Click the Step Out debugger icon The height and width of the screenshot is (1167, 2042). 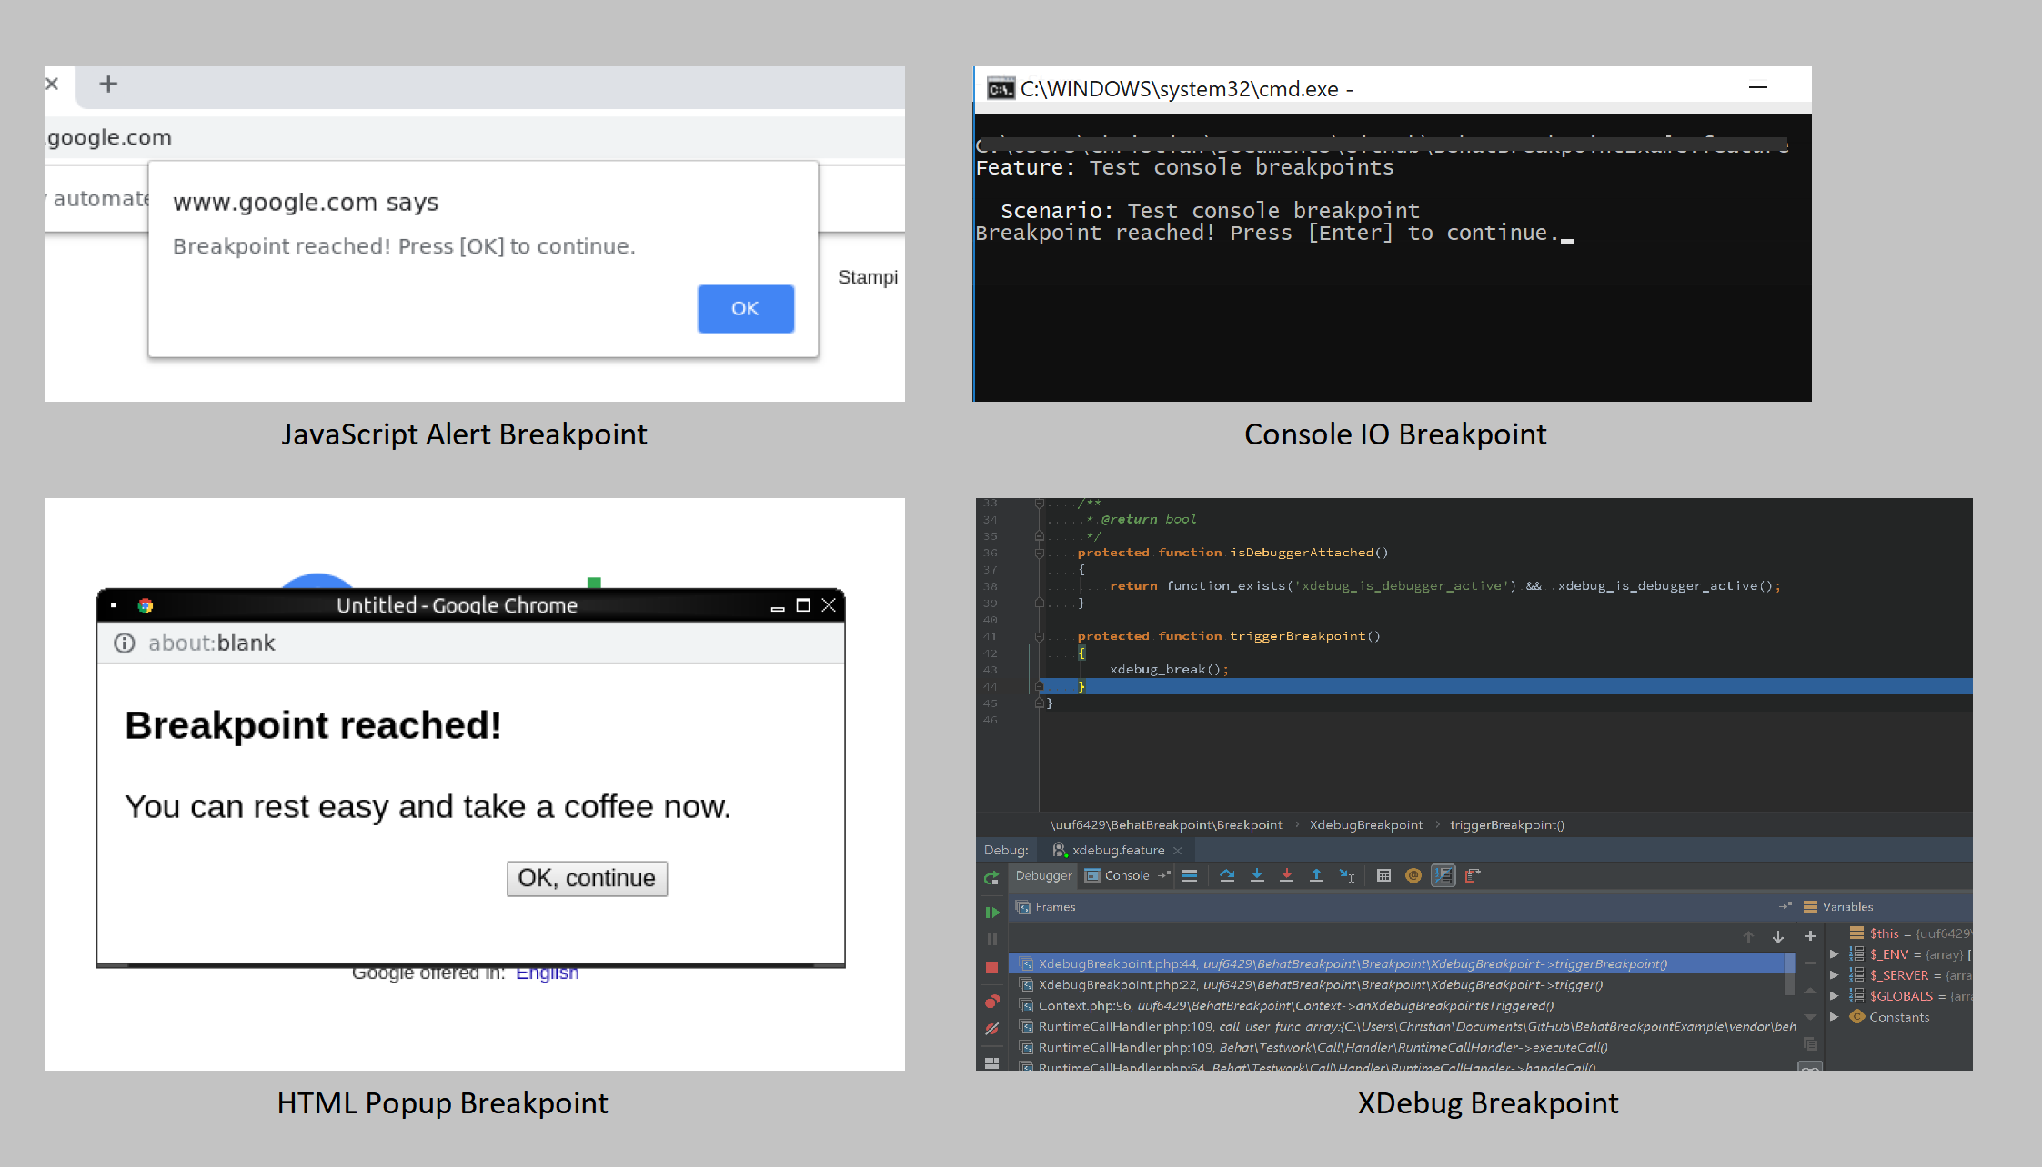[1316, 875]
